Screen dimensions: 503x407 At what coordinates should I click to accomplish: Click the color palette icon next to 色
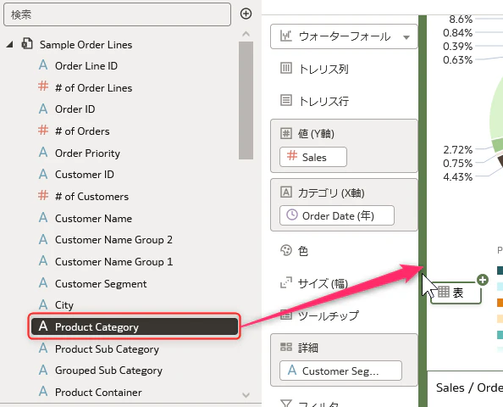click(x=286, y=250)
